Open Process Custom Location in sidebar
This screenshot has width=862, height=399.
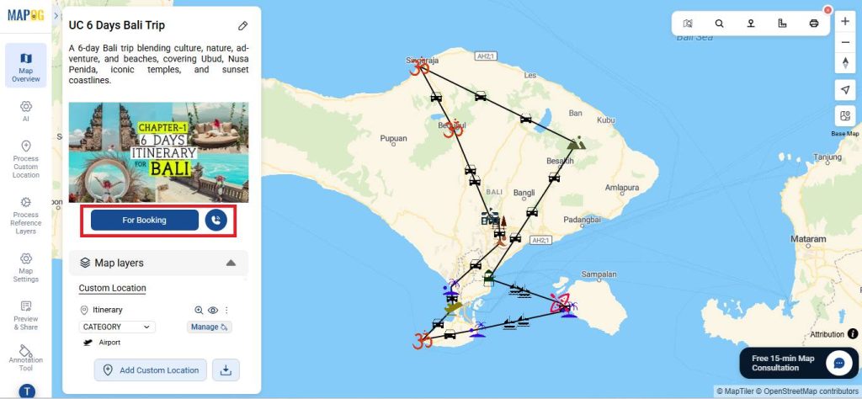point(26,159)
